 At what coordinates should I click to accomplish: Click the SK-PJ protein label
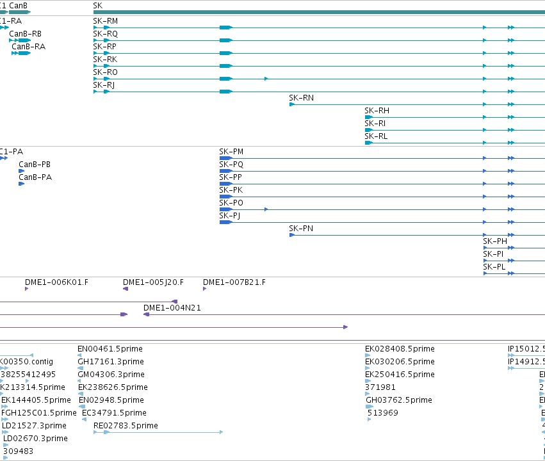pos(229,216)
